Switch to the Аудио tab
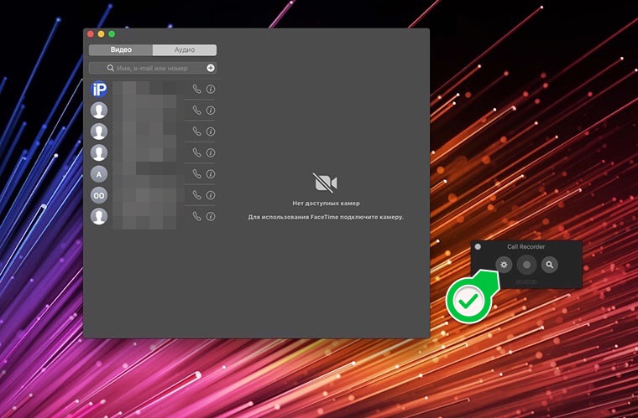 pyautogui.click(x=185, y=50)
